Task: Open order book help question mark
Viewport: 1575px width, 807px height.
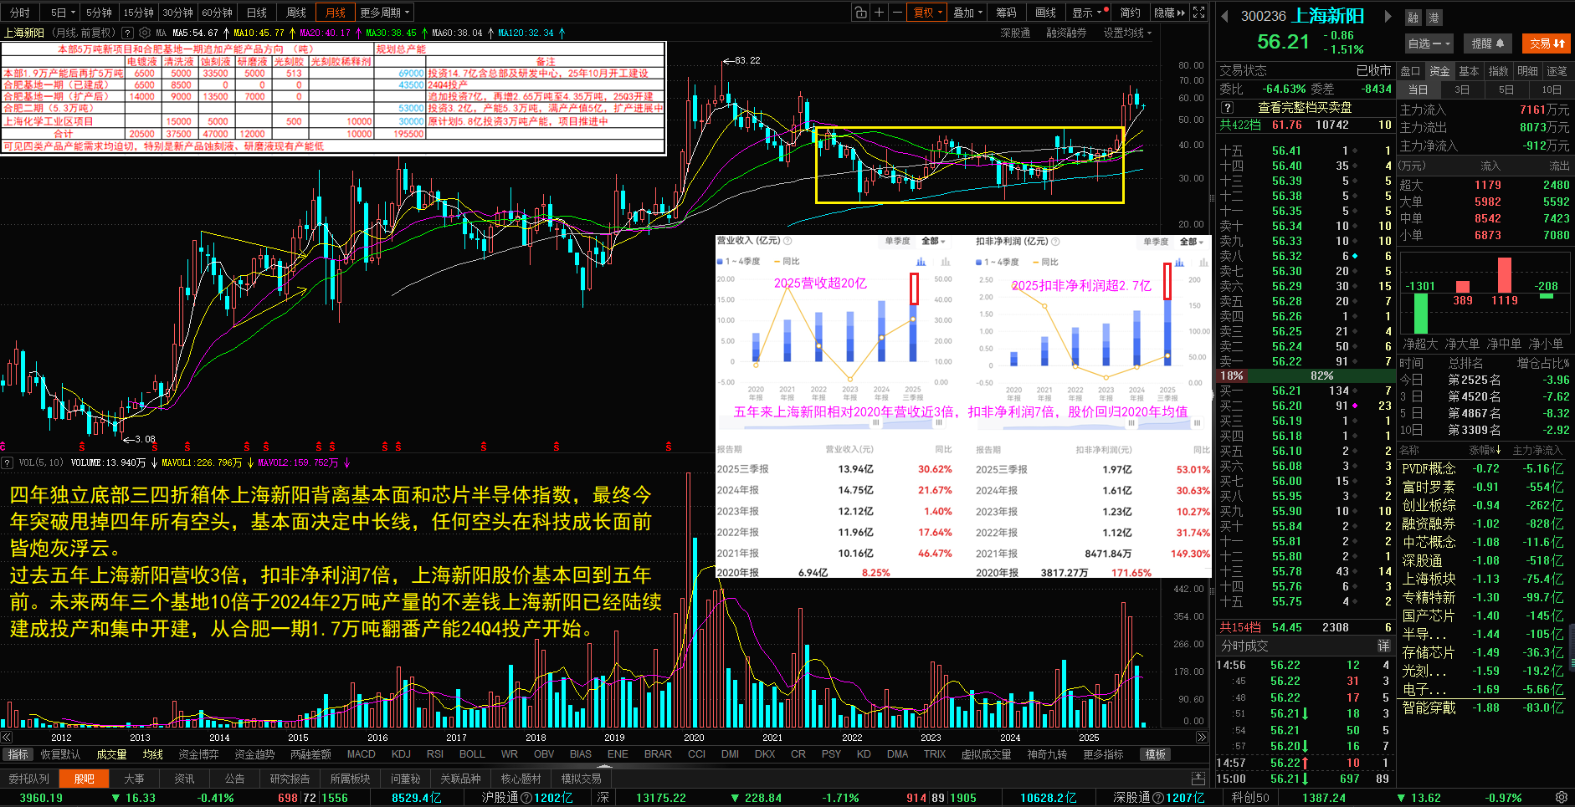Action: [1227, 108]
